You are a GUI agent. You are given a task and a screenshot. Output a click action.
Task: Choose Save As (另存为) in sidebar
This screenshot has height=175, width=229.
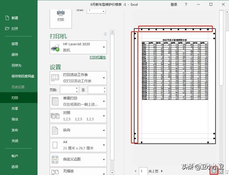click(16, 65)
